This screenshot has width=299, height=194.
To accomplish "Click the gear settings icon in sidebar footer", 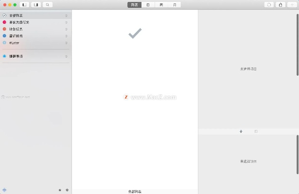I will (67, 190).
